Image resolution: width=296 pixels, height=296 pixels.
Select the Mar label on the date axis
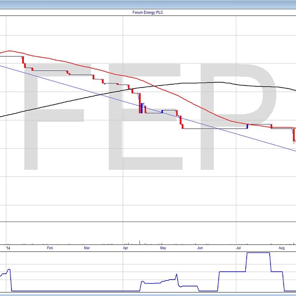click(x=87, y=248)
